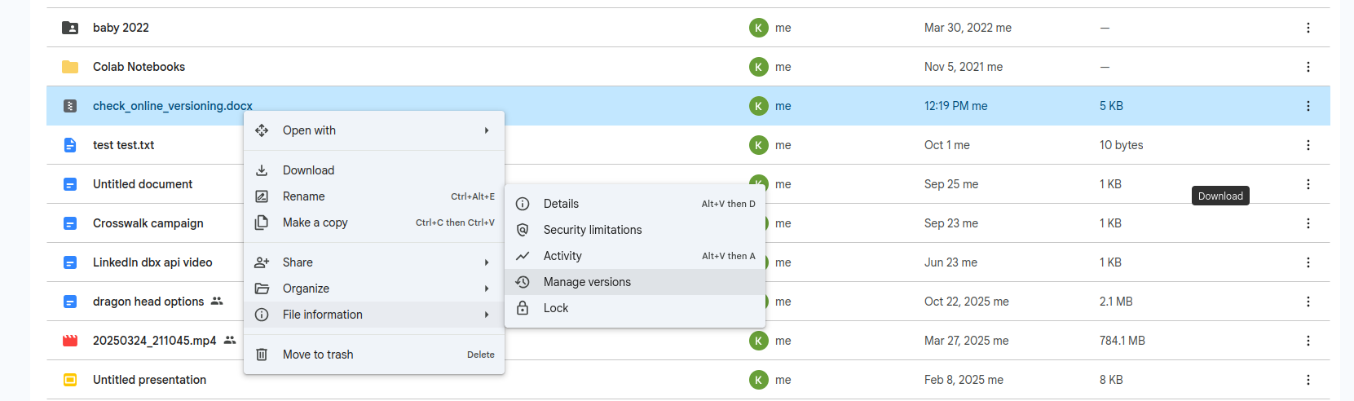The height and width of the screenshot is (401, 1354).
Task: Open more actions for baby 2022
Action: click(x=1308, y=28)
